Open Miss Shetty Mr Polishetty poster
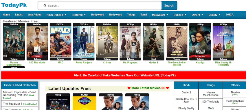Screen dimensions: 246x110 223,42
